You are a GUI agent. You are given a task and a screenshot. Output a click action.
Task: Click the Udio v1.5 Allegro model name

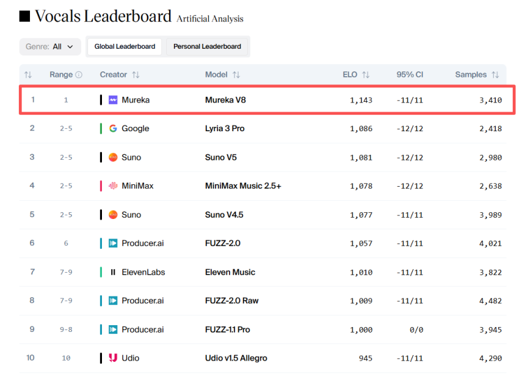point(236,358)
